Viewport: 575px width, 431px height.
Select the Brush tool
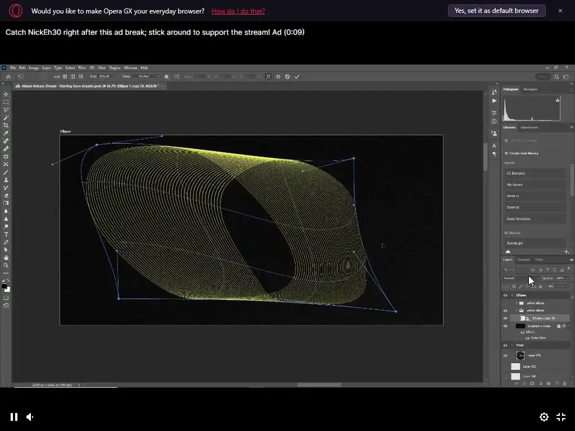coord(6,172)
